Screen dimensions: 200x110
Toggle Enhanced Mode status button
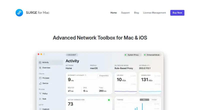click(152, 55)
